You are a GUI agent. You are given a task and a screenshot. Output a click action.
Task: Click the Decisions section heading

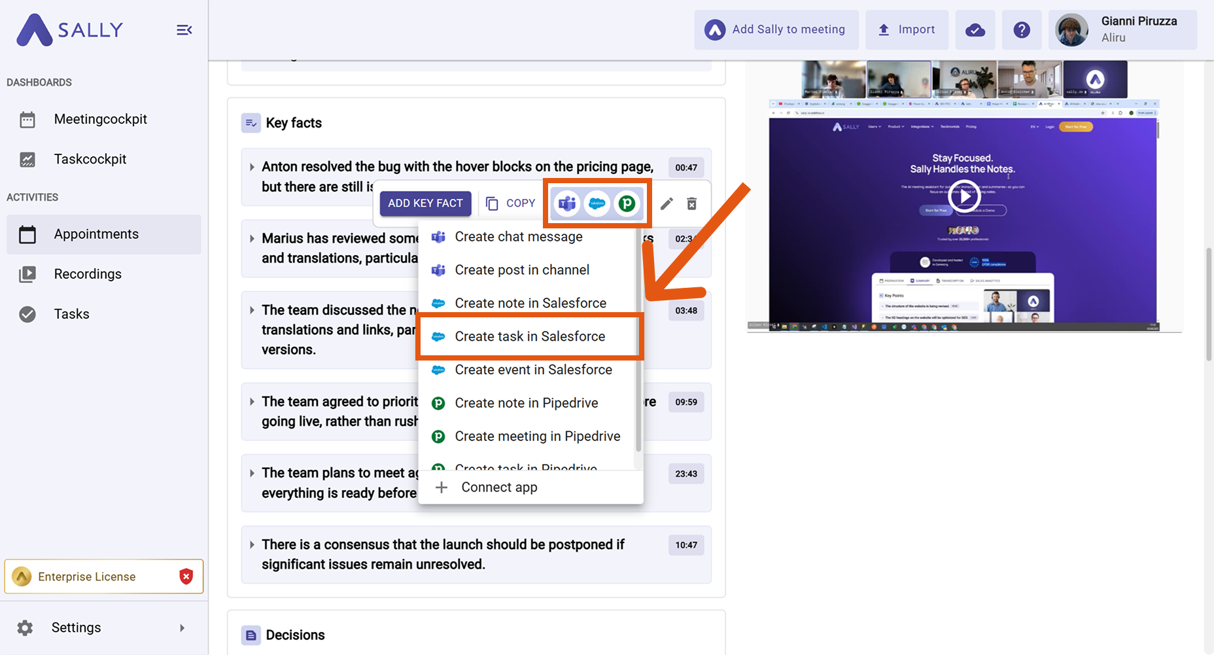(x=295, y=635)
